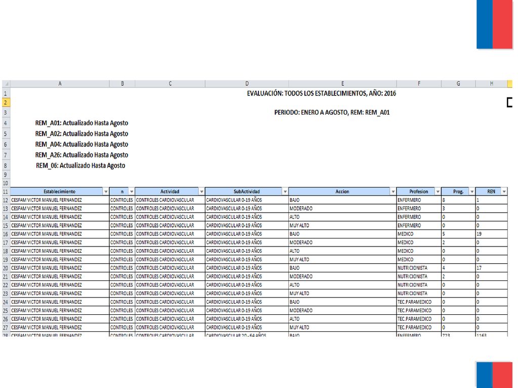This screenshot has width=518, height=388.
Task: Select row 27 header
Action: pyautogui.click(x=6, y=327)
